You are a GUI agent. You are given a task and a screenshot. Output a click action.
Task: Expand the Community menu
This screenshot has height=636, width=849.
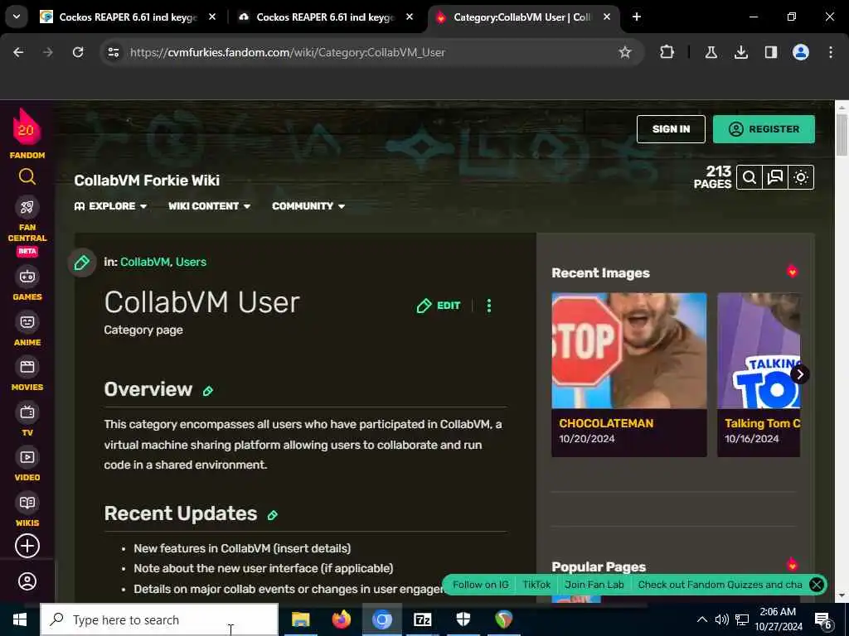[x=308, y=206]
